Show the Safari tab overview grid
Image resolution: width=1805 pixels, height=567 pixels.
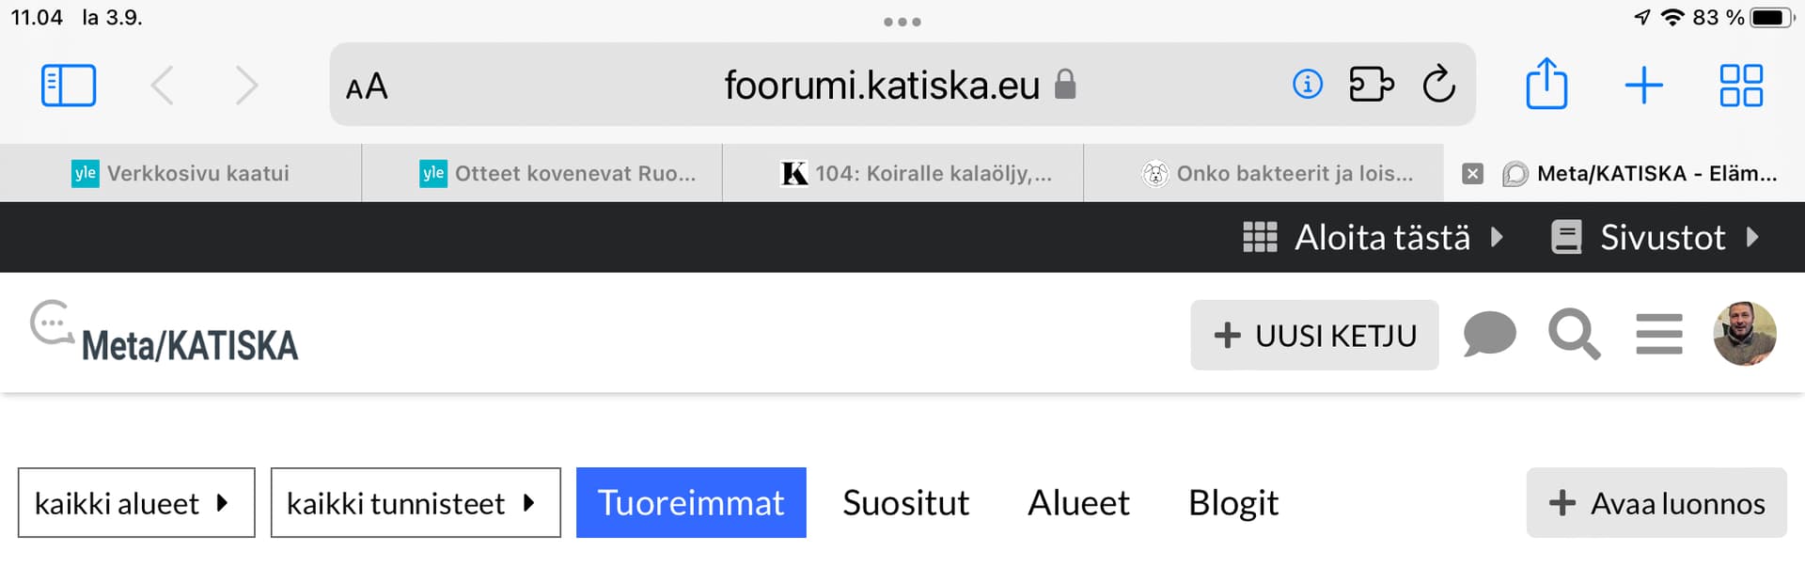point(1740,86)
